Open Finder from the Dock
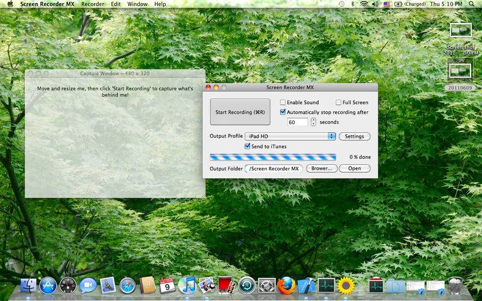Screen dimensions: 482x301 28,285
